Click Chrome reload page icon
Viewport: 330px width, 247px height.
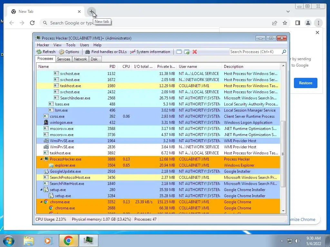click(x=32, y=23)
